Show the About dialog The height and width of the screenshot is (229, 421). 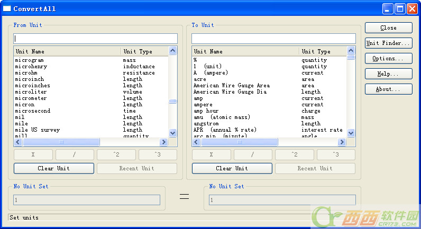pyautogui.click(x=388, y=89)
